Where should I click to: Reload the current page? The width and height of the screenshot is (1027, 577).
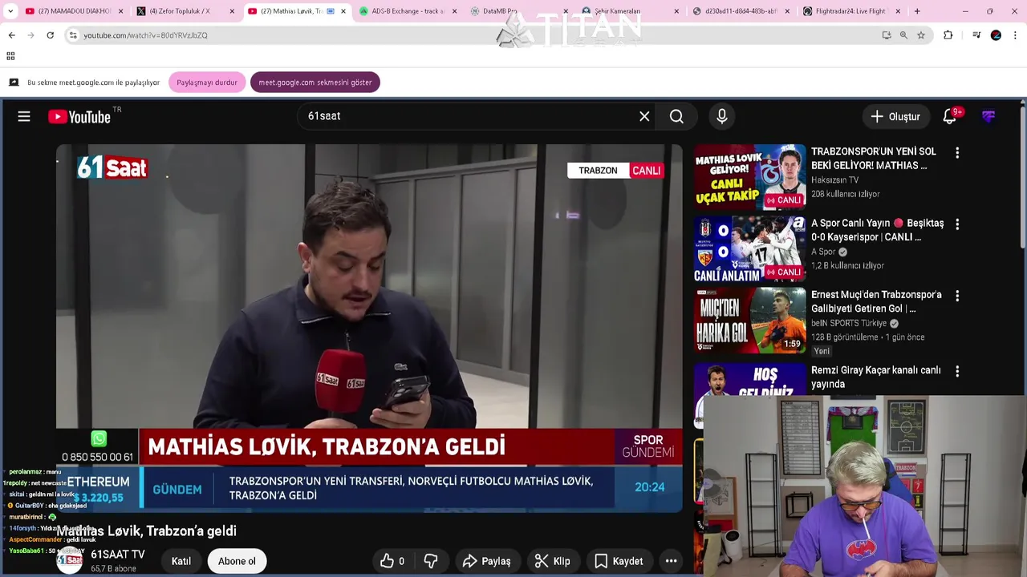coord(50,35)
